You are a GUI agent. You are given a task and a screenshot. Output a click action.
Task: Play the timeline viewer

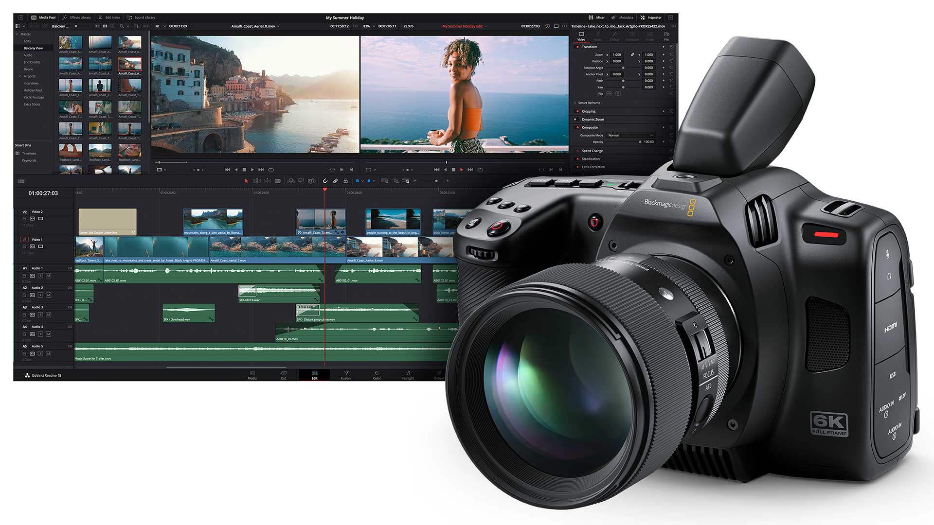(x=462, y=170)
